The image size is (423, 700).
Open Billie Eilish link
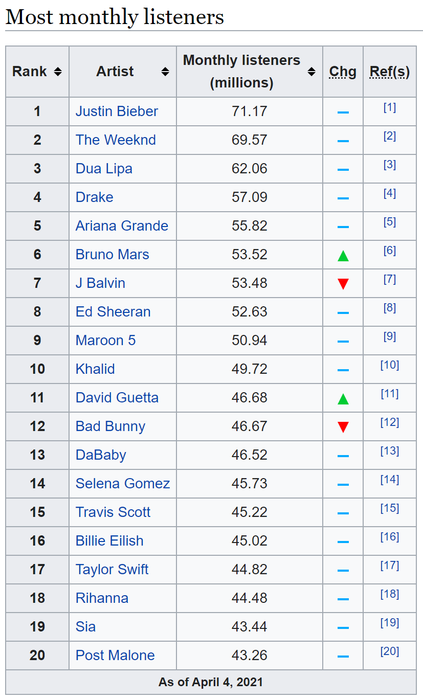click(109, 541)
